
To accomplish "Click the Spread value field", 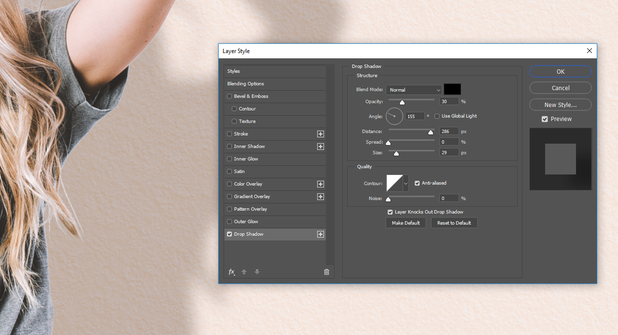I will point(449,142).
